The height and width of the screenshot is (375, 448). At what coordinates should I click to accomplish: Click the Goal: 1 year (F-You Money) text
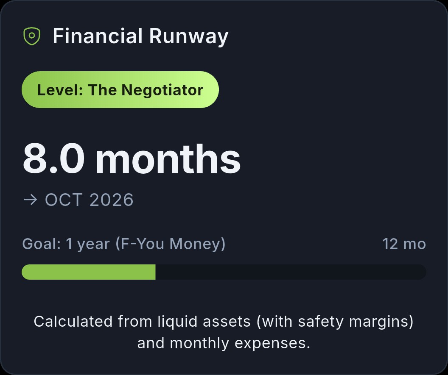pyautogui.click(x=124, y=244)
